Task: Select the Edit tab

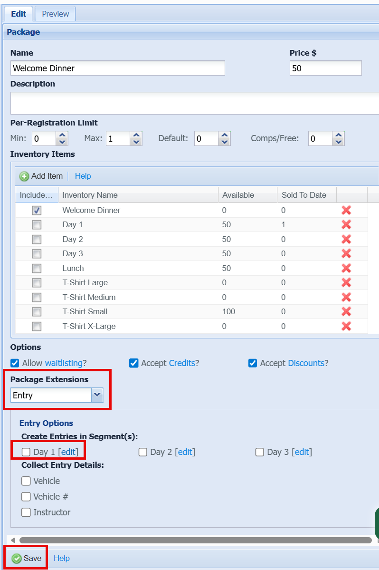Action: coord(19,14)
